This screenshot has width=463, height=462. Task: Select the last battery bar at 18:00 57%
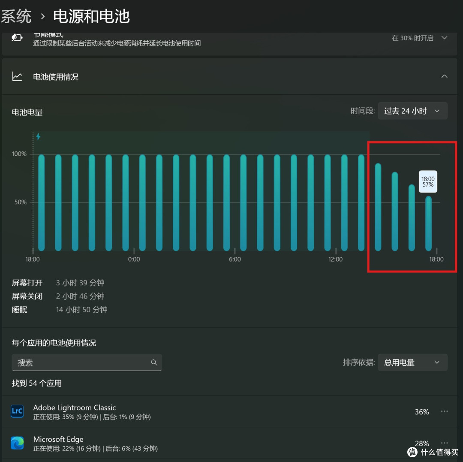pos(428,223)
